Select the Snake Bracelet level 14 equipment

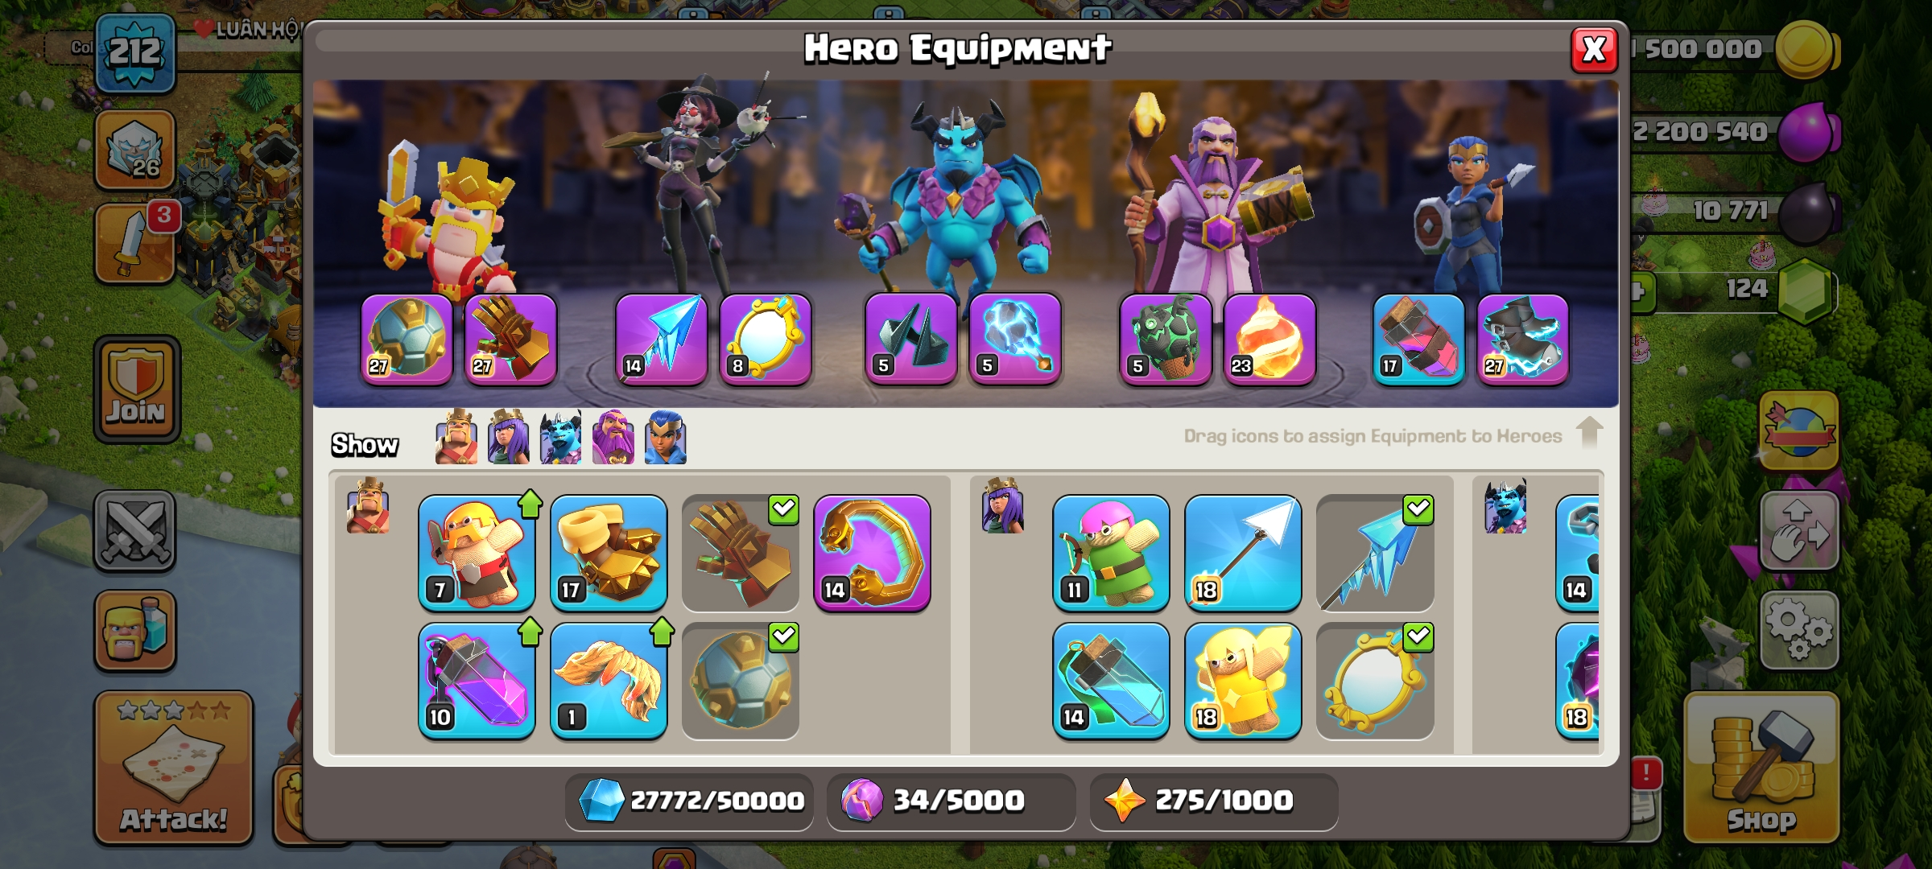point(873,554)
